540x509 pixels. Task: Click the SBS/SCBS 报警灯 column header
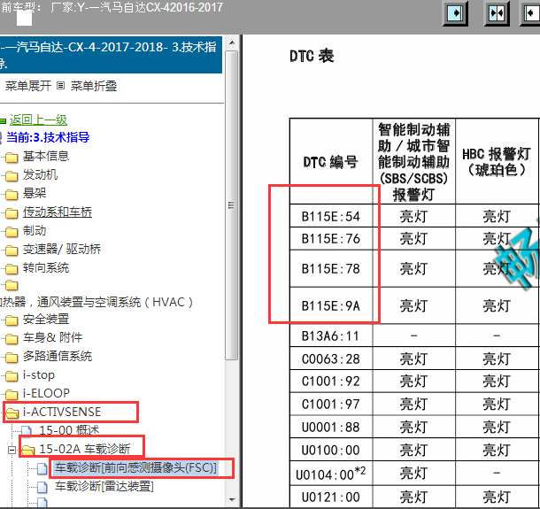click(x=414, y=161)
